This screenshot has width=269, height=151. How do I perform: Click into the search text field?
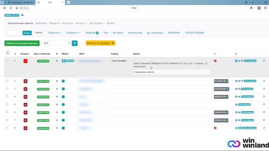tap(14, 33)
